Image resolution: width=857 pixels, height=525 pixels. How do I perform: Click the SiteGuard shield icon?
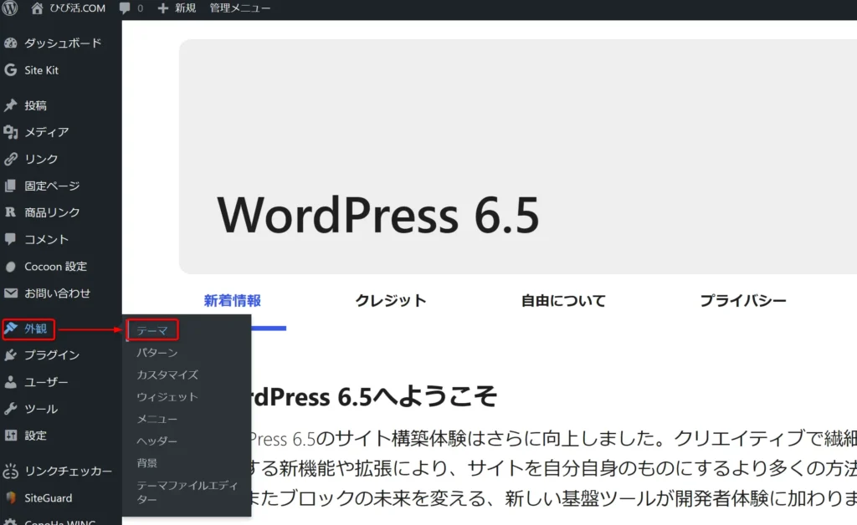click(10, 497)
